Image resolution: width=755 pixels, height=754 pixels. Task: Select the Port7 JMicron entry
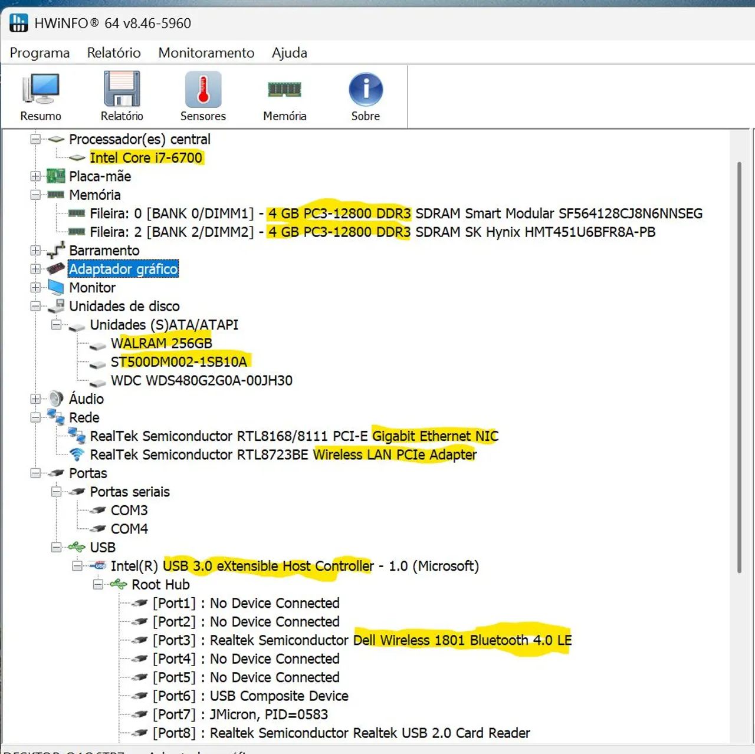[x=240, y=714]
